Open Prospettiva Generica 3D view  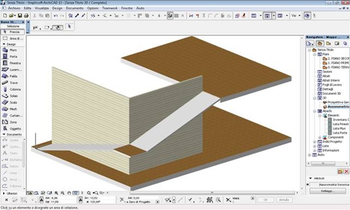338,102
